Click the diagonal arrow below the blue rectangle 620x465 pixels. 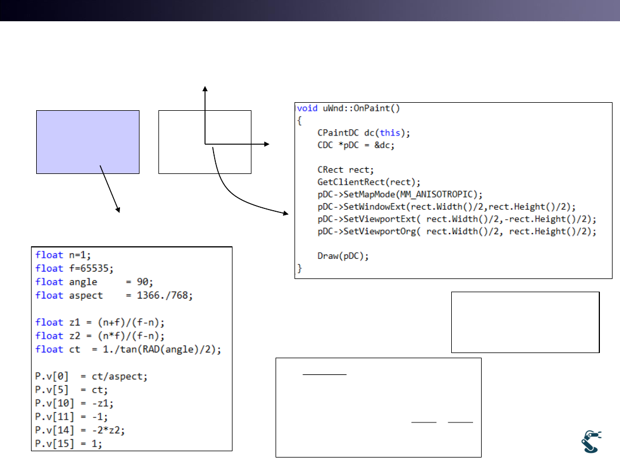tap(110, 189)
